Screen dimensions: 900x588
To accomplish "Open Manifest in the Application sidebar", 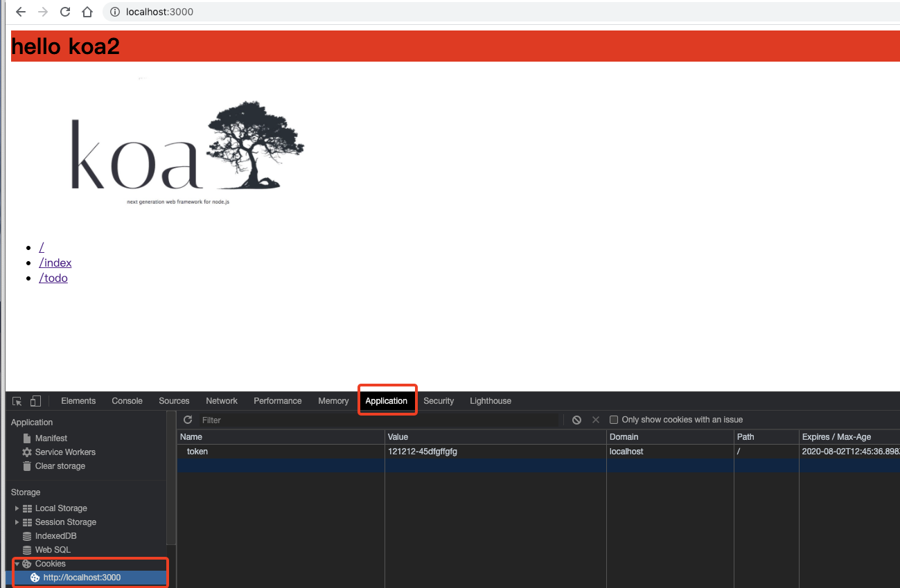I will [51, 438].
